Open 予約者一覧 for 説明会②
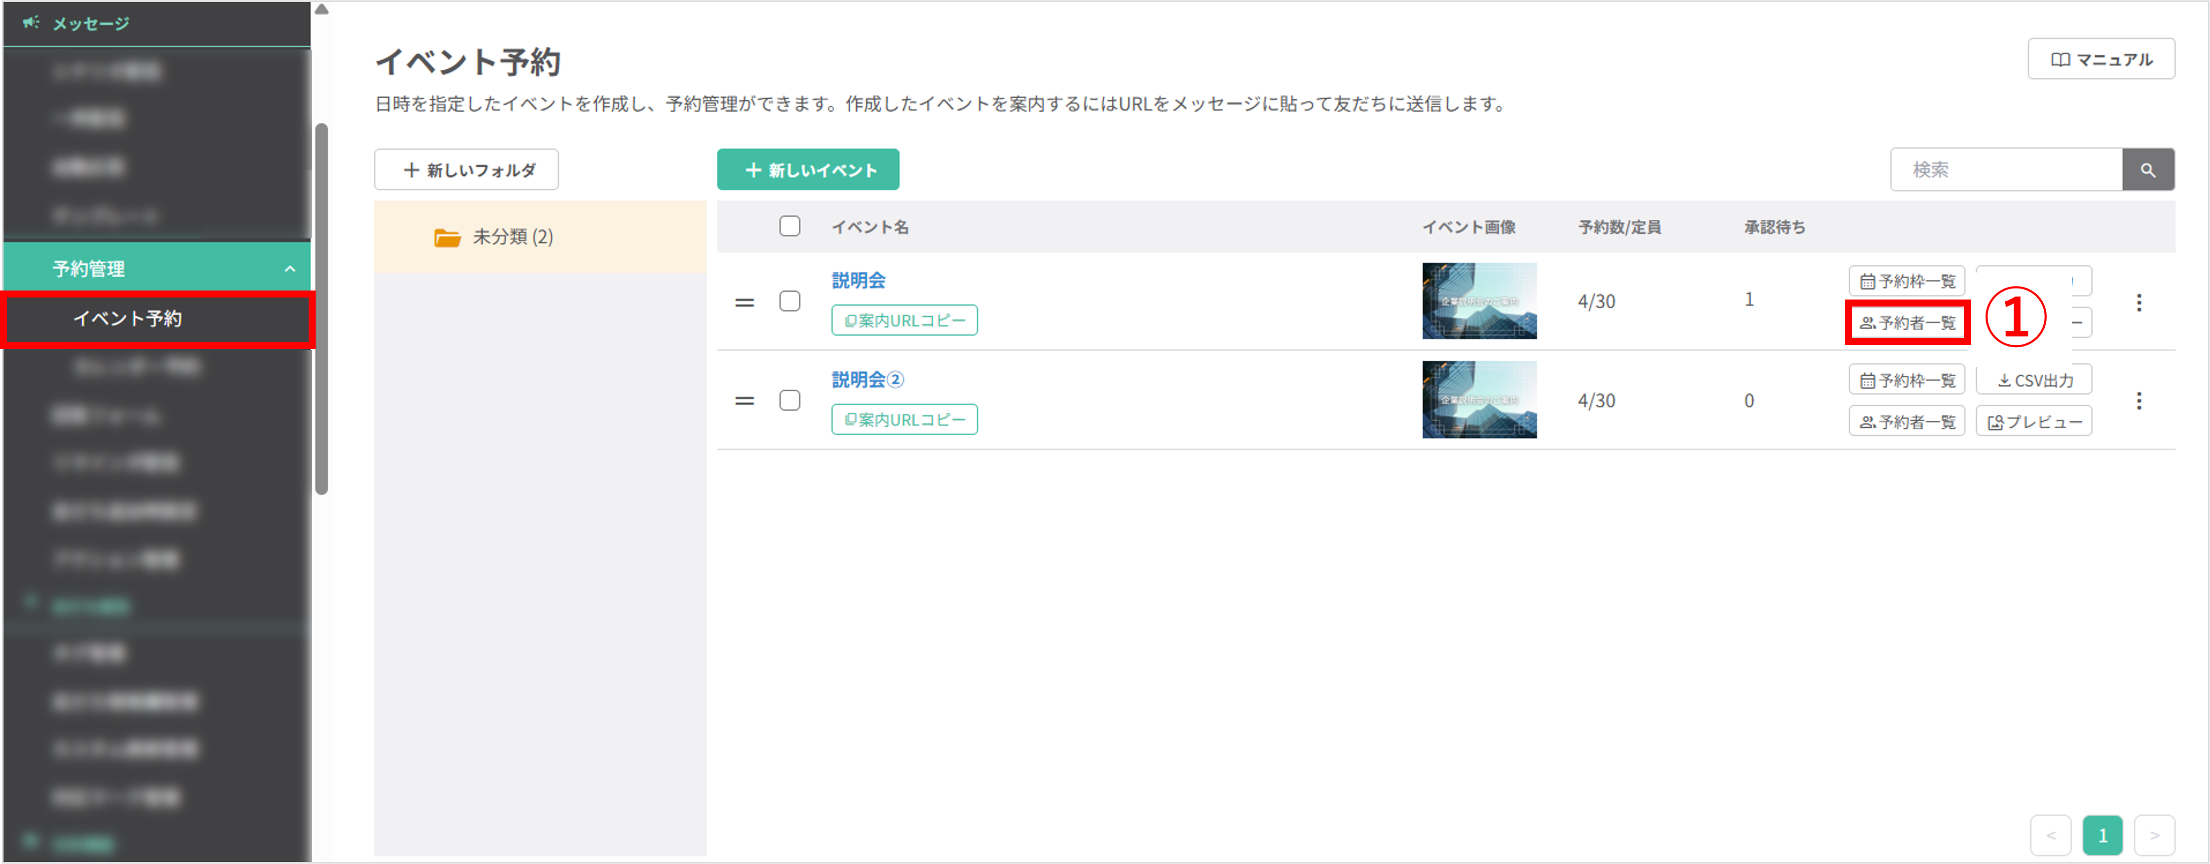The height and width of the screenshot is (864, 2210). point(1906,422)
